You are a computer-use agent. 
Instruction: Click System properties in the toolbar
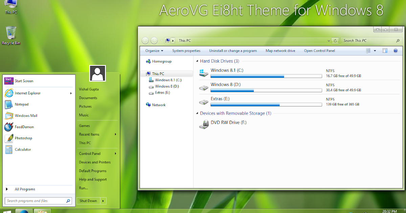186,51
